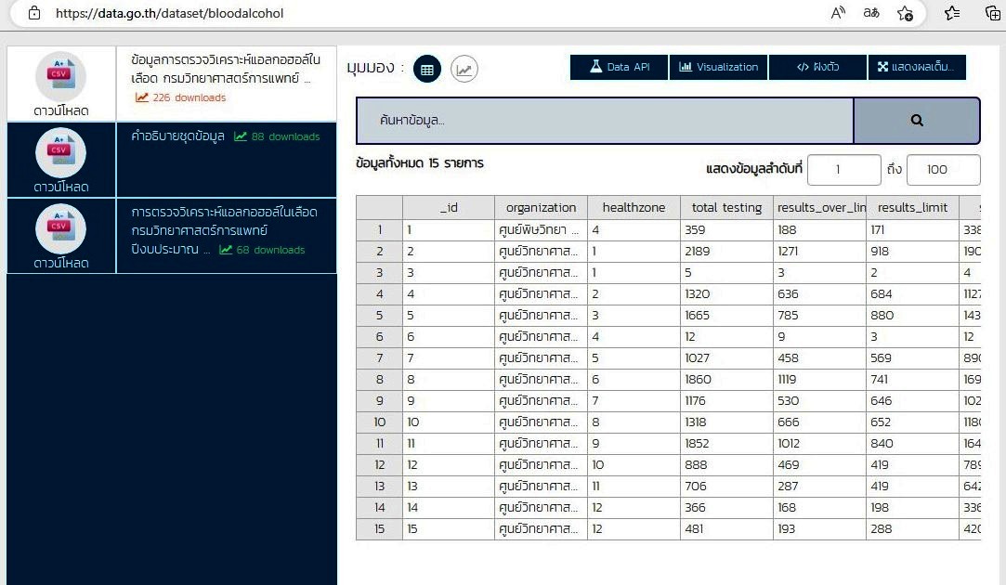
Task: Click results over limit cell 287
Action: (x=820, y=487)
